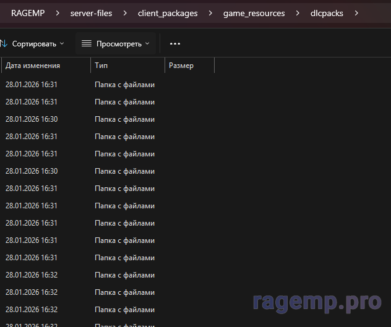Expand the chevron after server-files in breadcrumb
This screenshot has height=327, width=391.
(125, 13)
